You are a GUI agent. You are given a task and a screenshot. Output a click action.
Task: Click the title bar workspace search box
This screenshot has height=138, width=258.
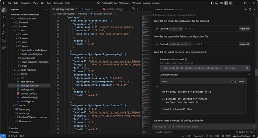[128, 3]
